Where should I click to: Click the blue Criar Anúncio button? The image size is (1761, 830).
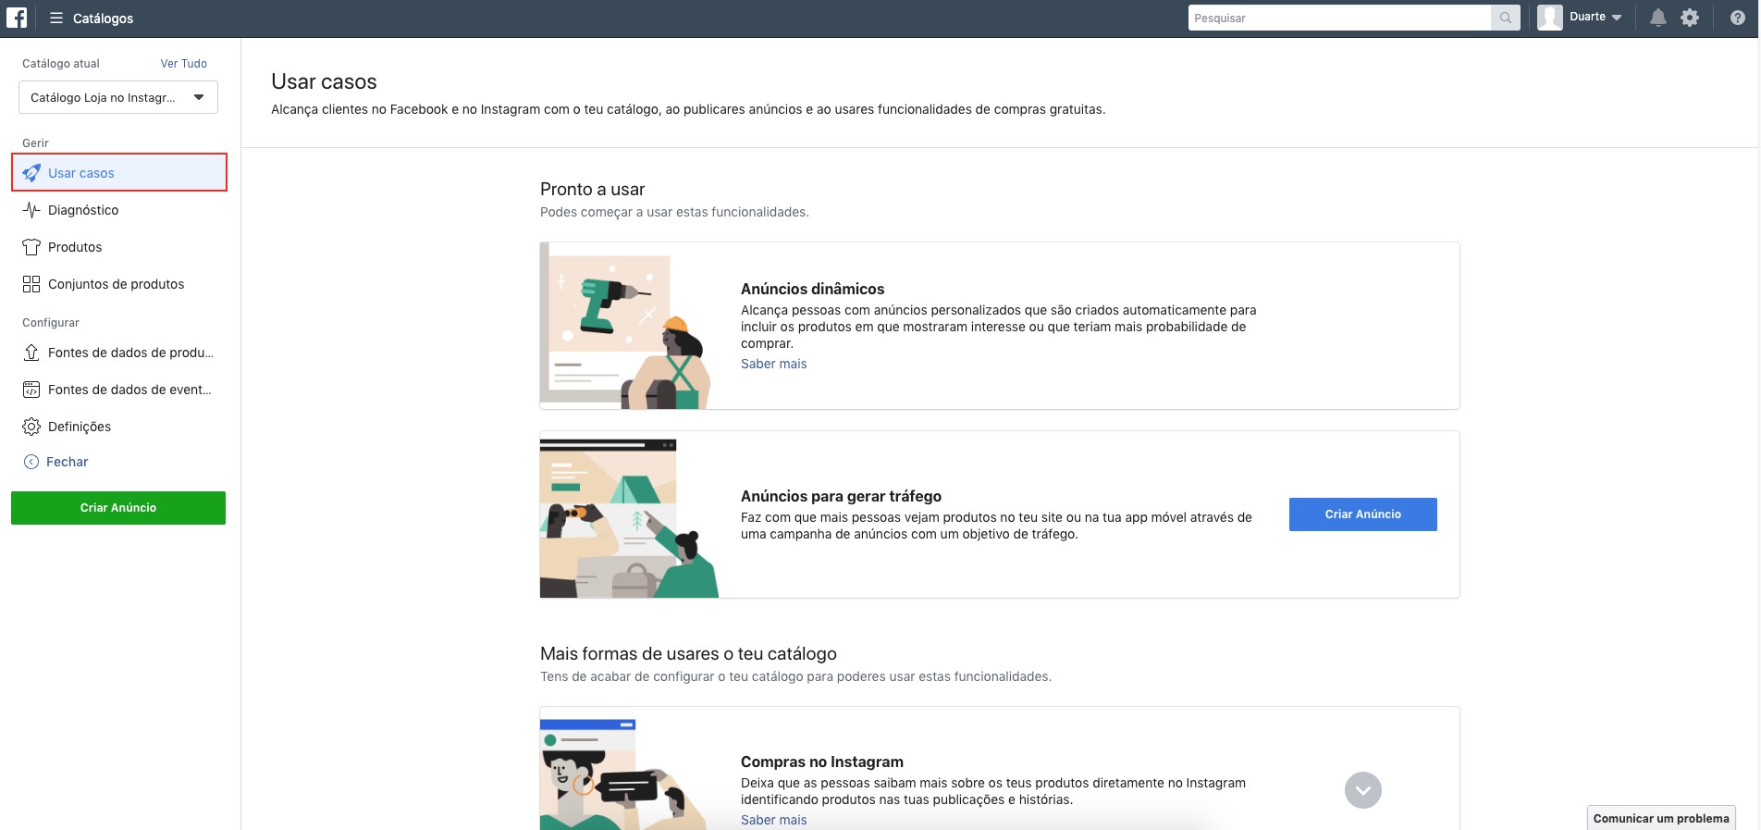(1362, 514)
